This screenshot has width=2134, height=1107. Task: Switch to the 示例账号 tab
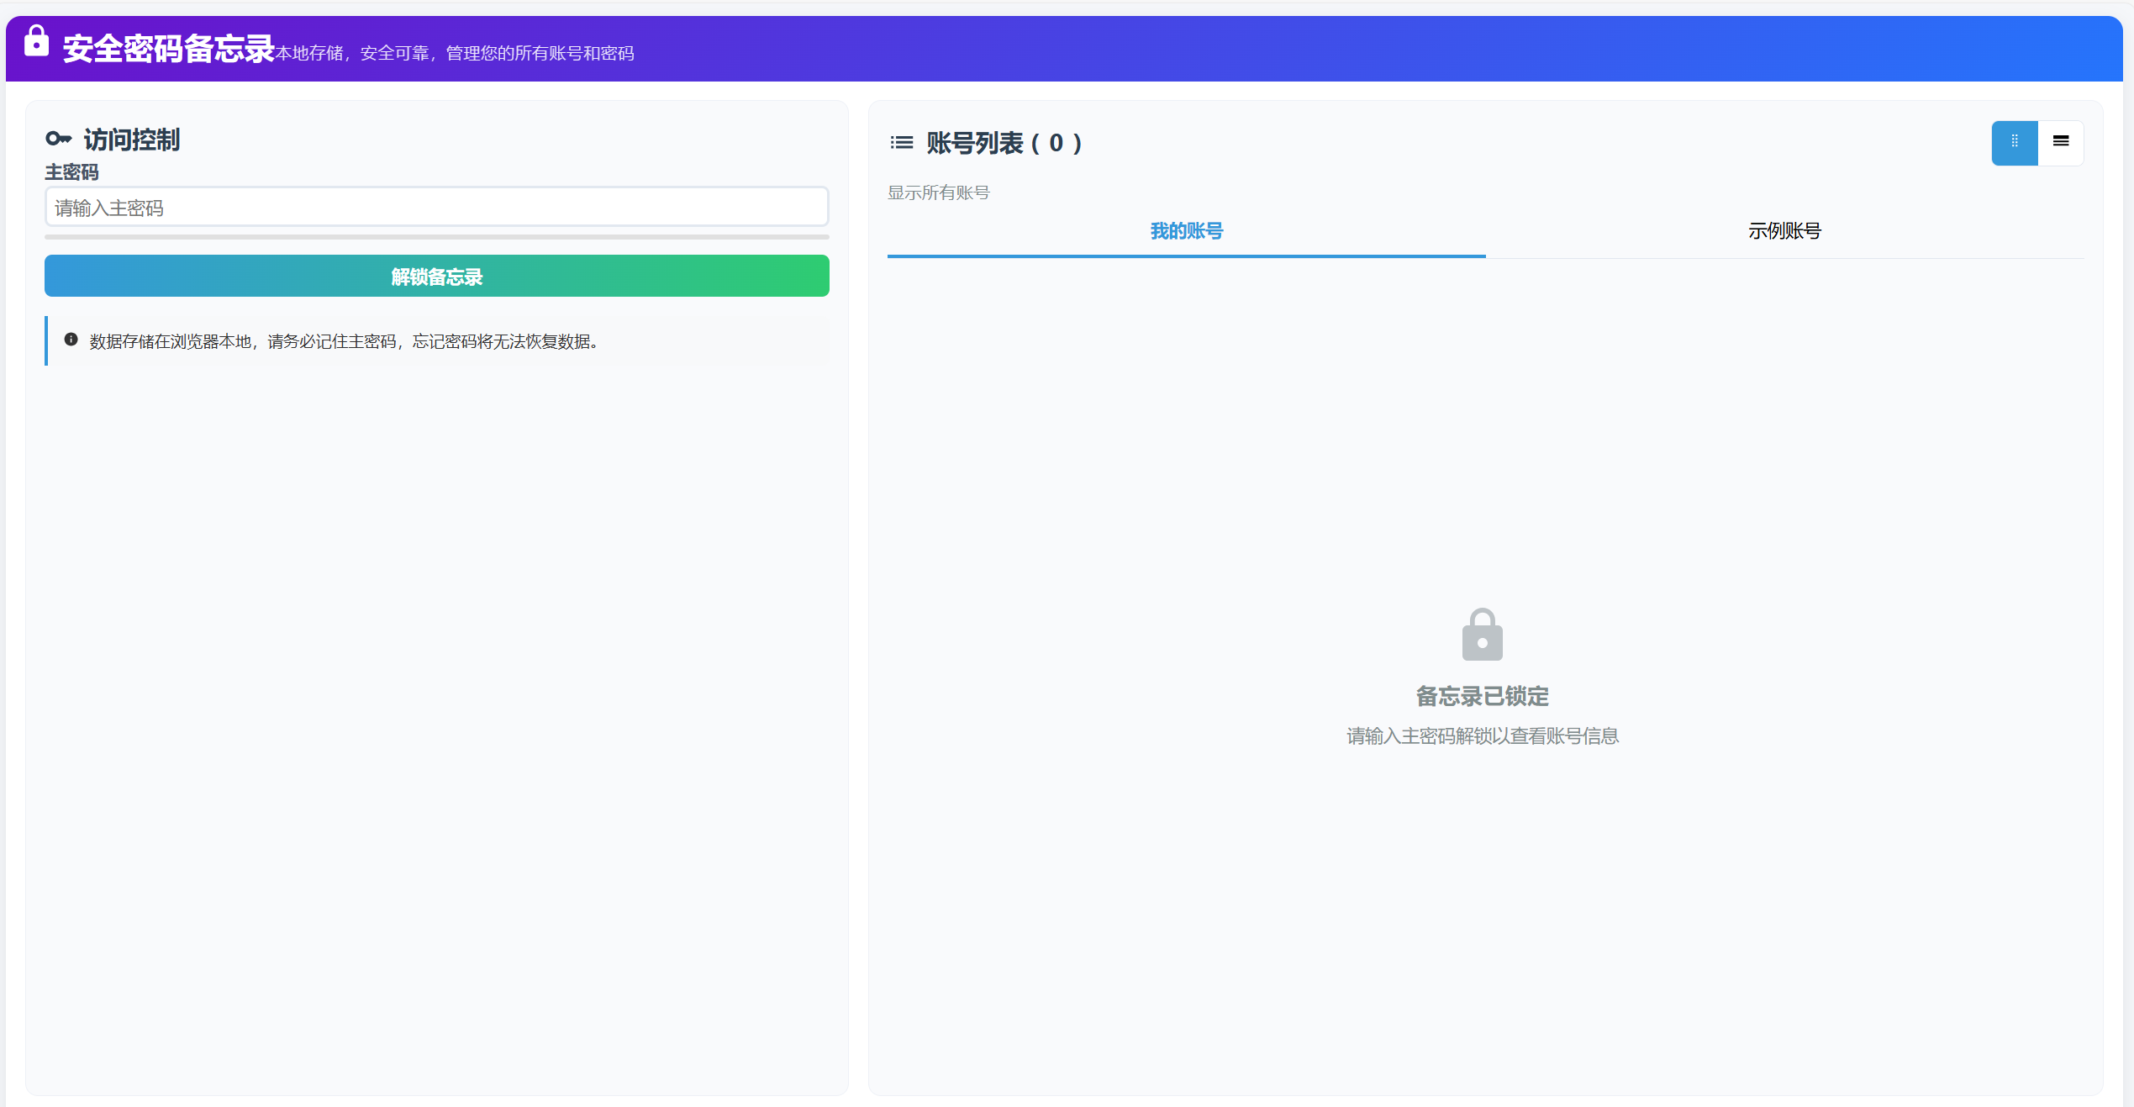point(1784,231)
